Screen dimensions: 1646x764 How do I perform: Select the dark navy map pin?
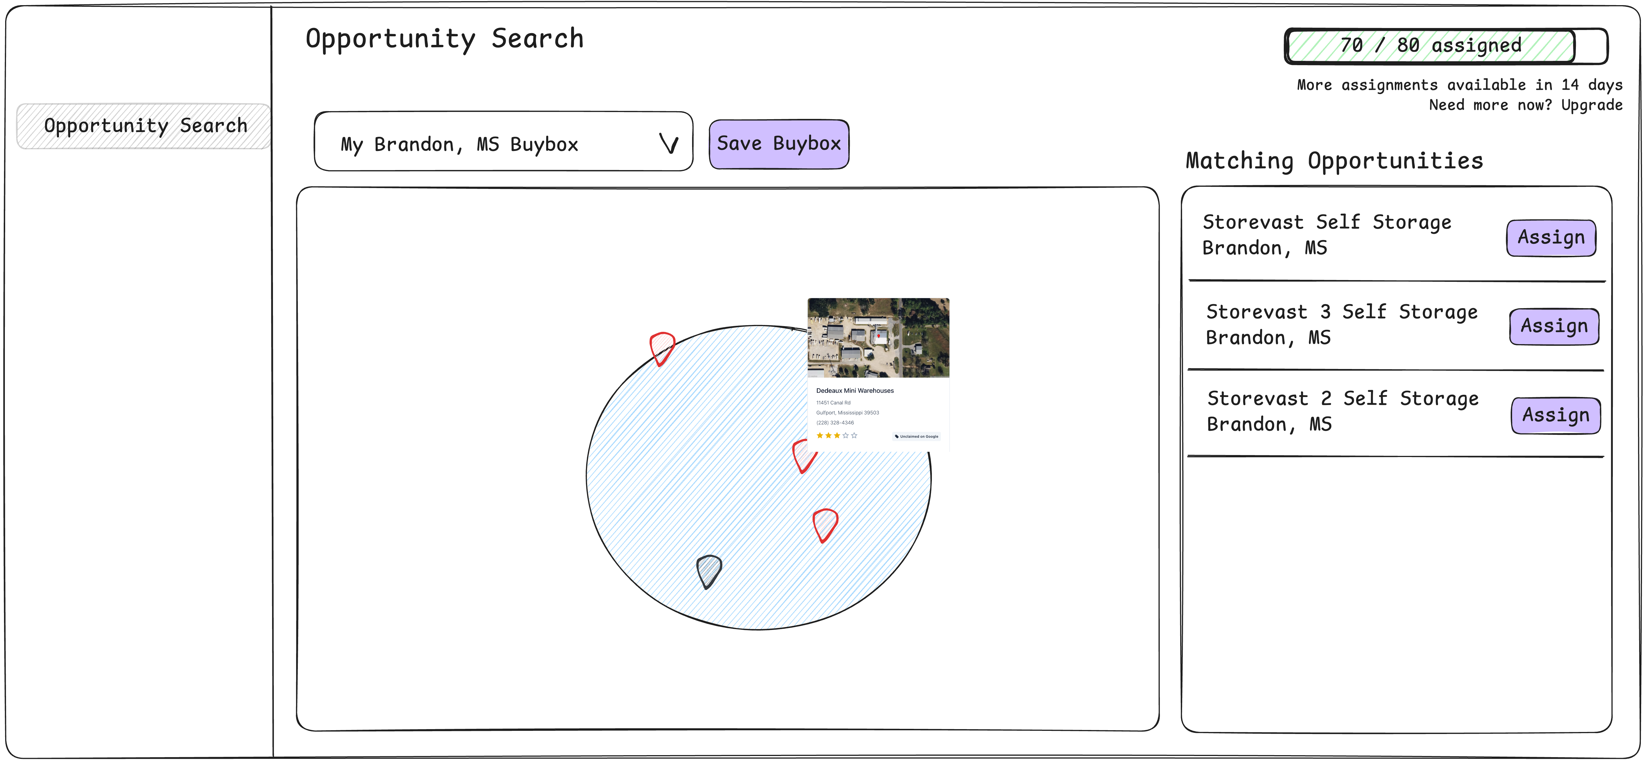tap(709, 571)
